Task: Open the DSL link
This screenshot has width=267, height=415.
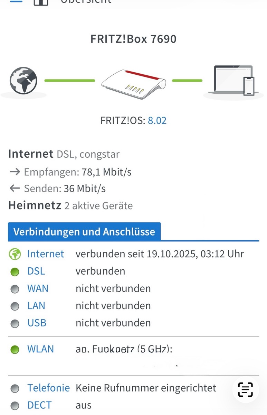Action: pyautogui.click(x=36, y=271)
